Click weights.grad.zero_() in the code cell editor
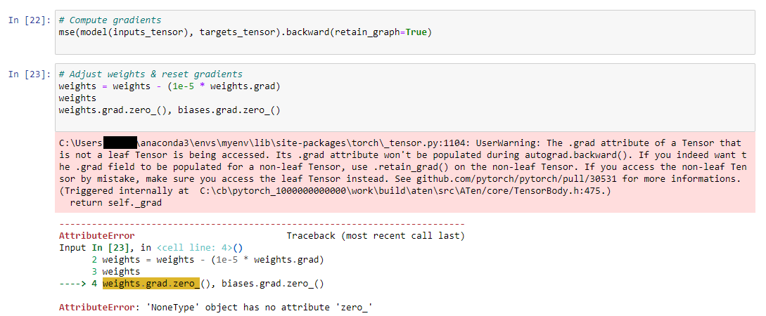The width and height of the screenshot is (766, 316). click(113, 110)
